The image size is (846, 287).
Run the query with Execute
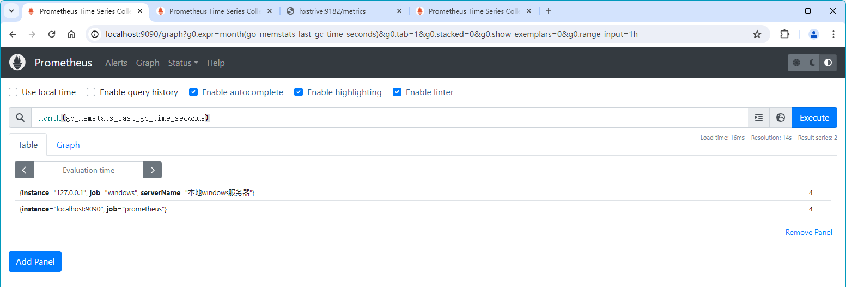pos(814,117)
